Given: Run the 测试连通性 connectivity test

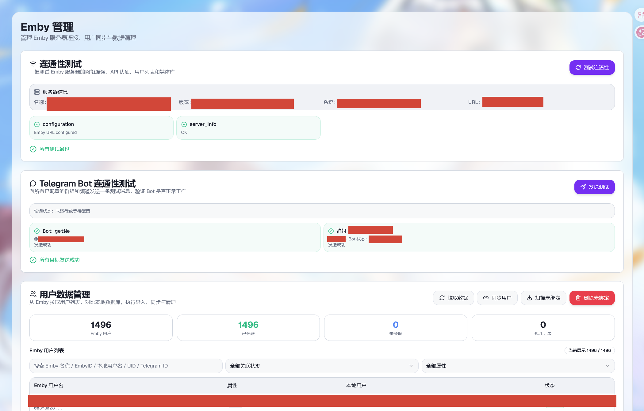Looking at the screenshot, I should [x=592, y=67].
